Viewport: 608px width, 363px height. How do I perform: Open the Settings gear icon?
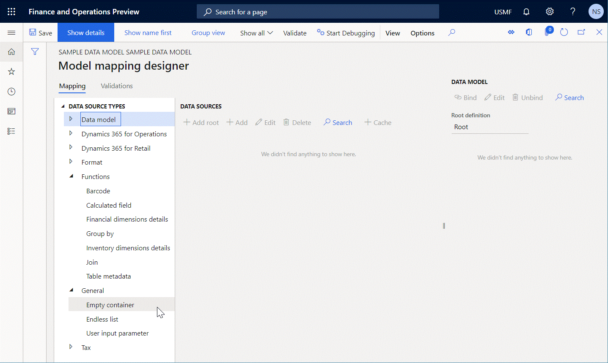(549, 11)
